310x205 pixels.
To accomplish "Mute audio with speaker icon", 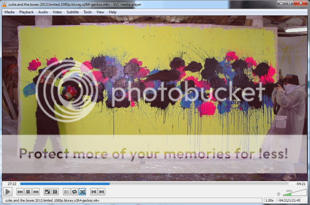I will coord(279,194).
